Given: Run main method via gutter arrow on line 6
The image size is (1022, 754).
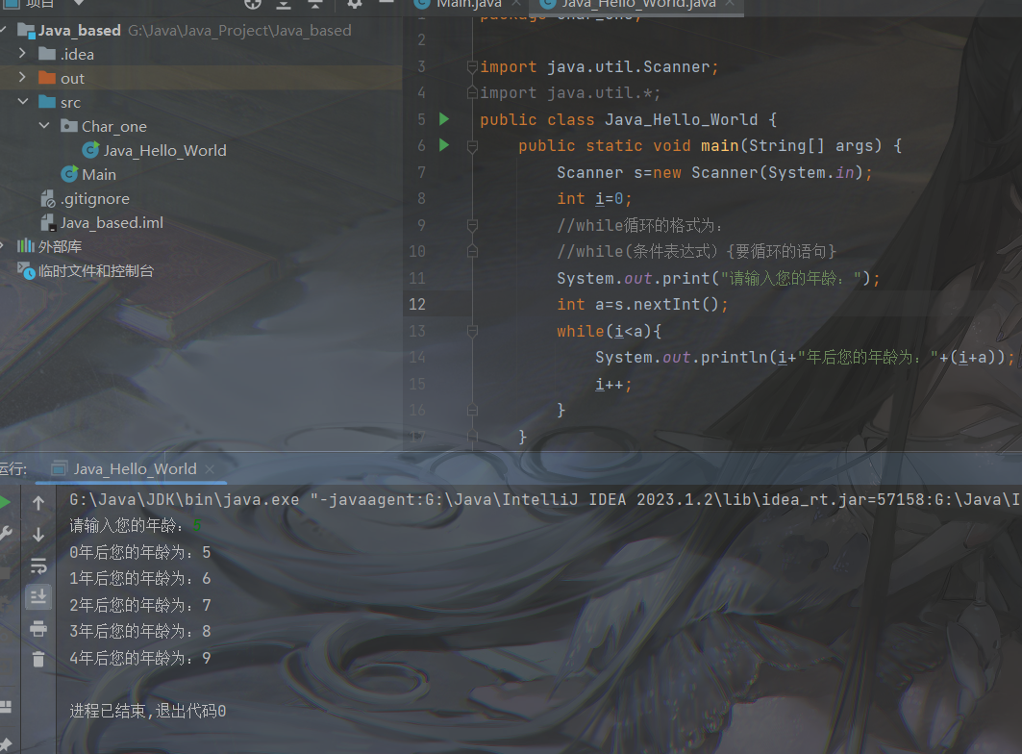Looking at the screenshot, I should coord(444,145).
